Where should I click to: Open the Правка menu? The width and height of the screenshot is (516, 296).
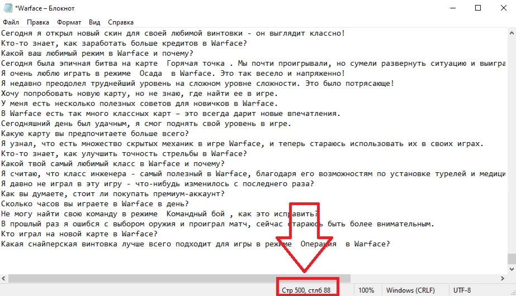(38, 22)
